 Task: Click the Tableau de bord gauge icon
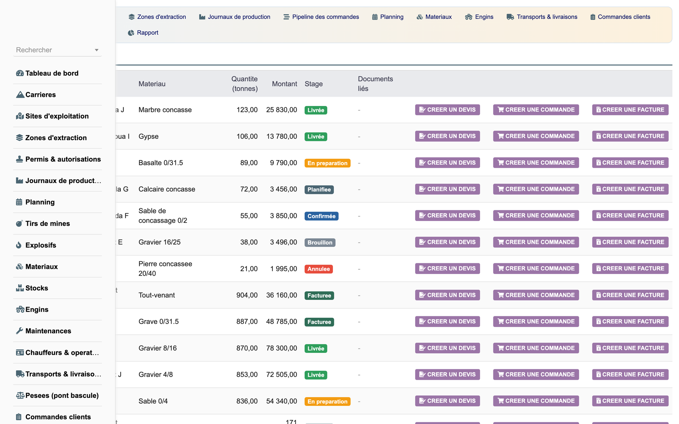pyautogui.click(x=20, y=73)
